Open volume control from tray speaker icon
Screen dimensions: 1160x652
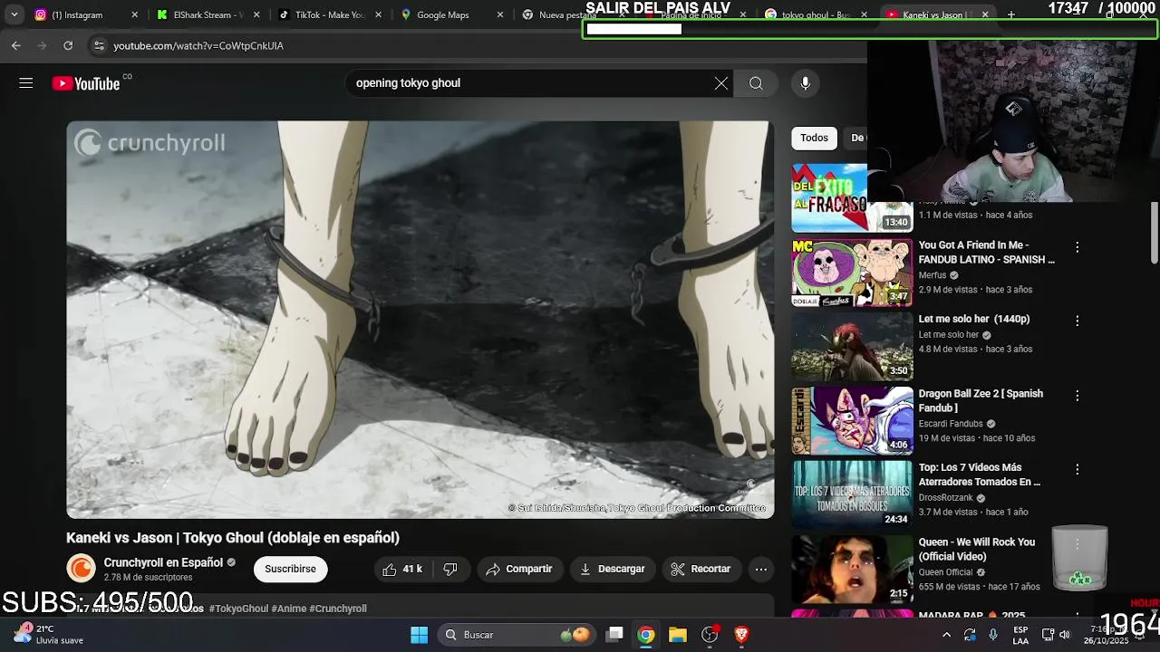pos(1065,635)
